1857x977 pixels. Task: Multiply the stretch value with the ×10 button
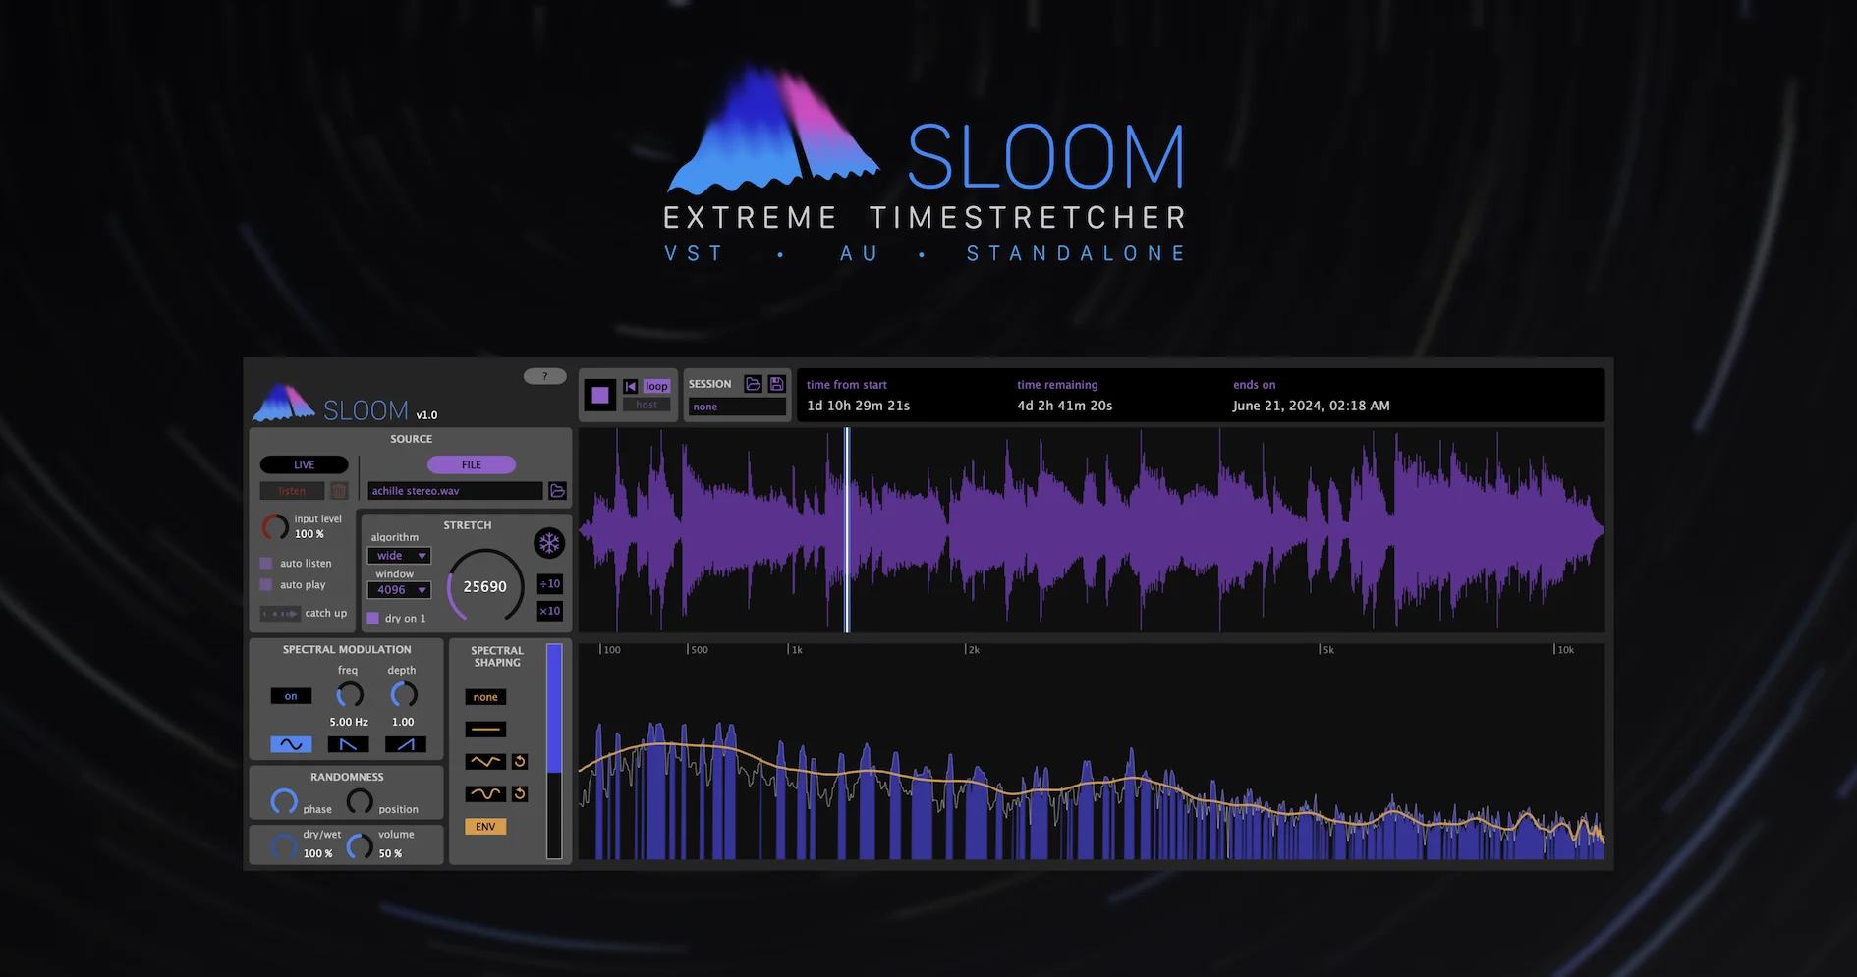[x=550, y=611]
